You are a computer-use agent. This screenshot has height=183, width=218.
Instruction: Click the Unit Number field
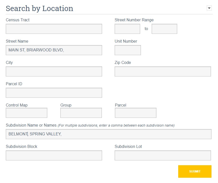coord(128,50)
